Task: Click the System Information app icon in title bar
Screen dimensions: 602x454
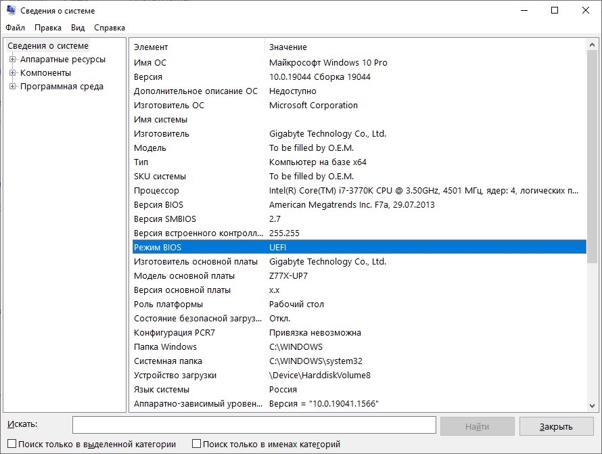Action: [10, 11]
